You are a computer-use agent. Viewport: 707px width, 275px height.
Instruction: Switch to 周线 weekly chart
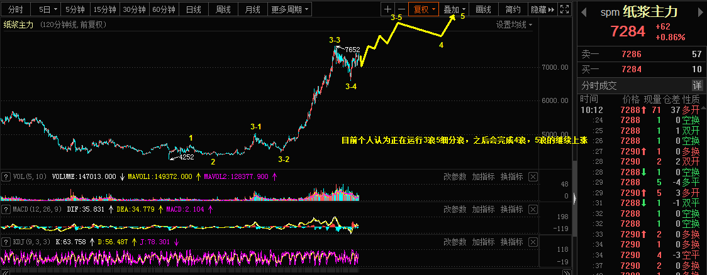[224, 9]
